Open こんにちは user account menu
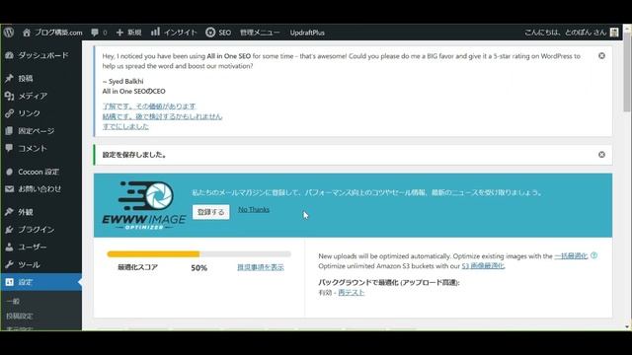 (566, 33)
